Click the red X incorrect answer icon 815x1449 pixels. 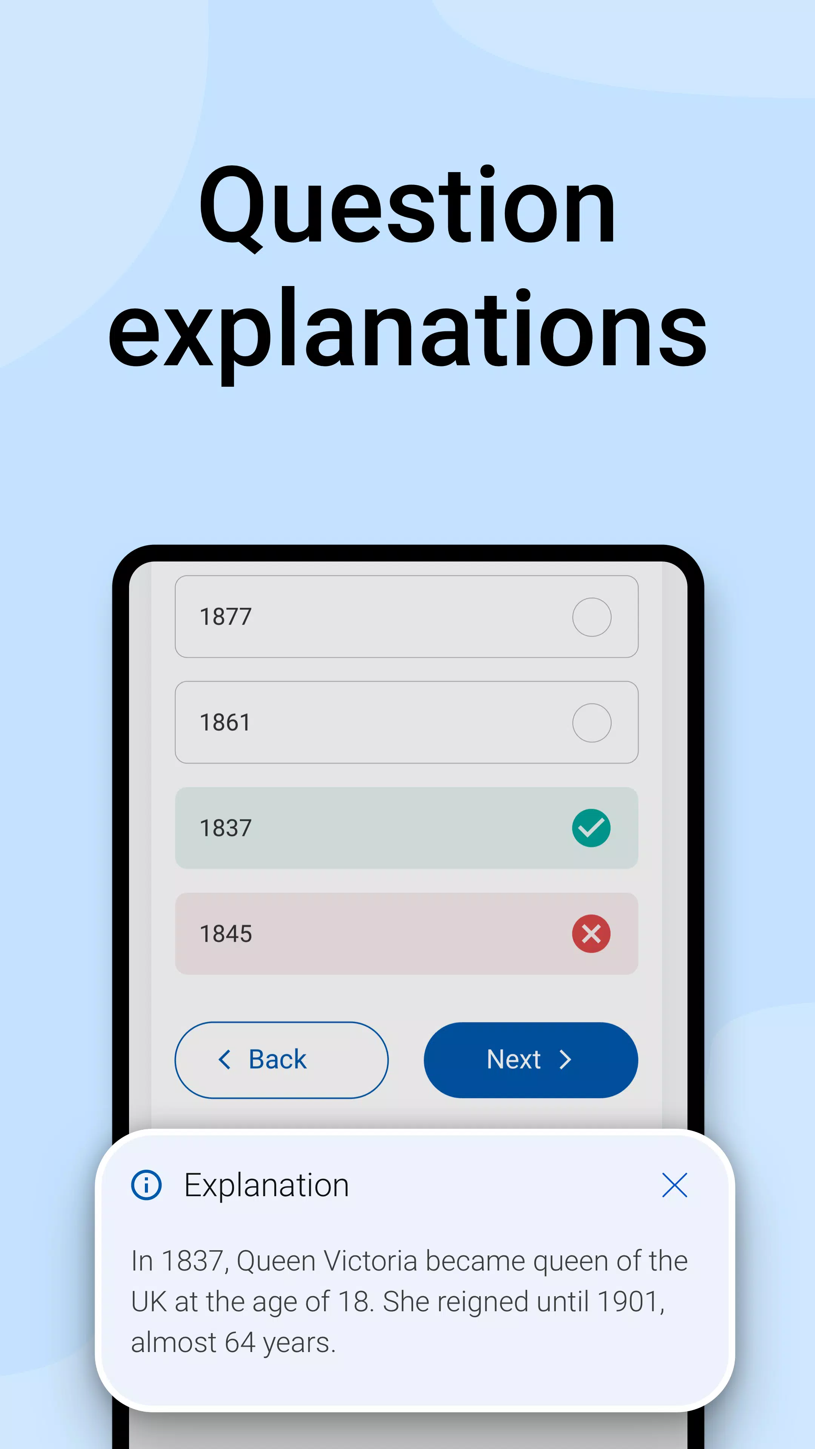coord(592,934)
